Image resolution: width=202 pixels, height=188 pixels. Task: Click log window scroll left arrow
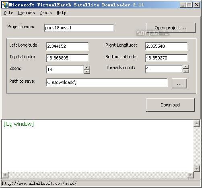5,175
